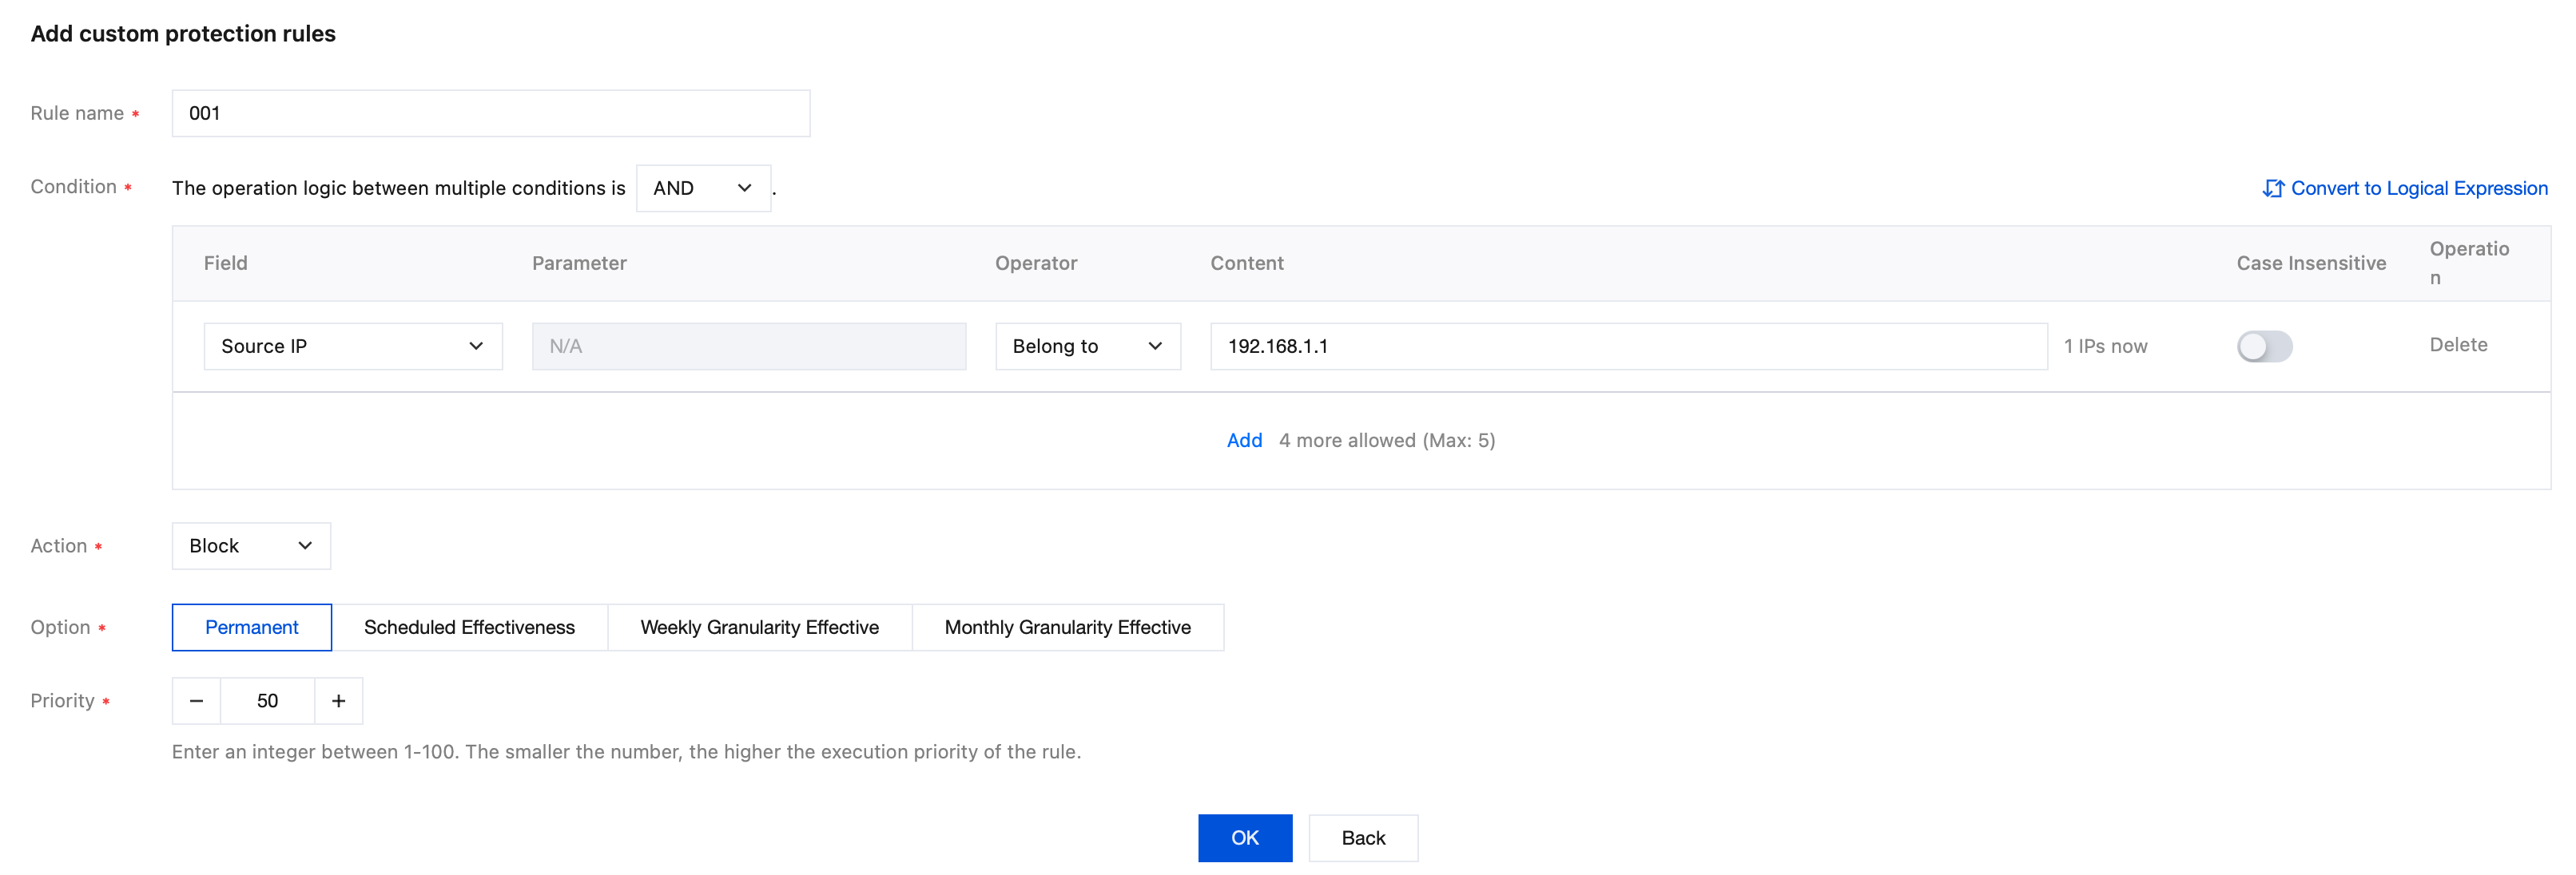Toggle the Case Insensitive switch

(2264, 346)
